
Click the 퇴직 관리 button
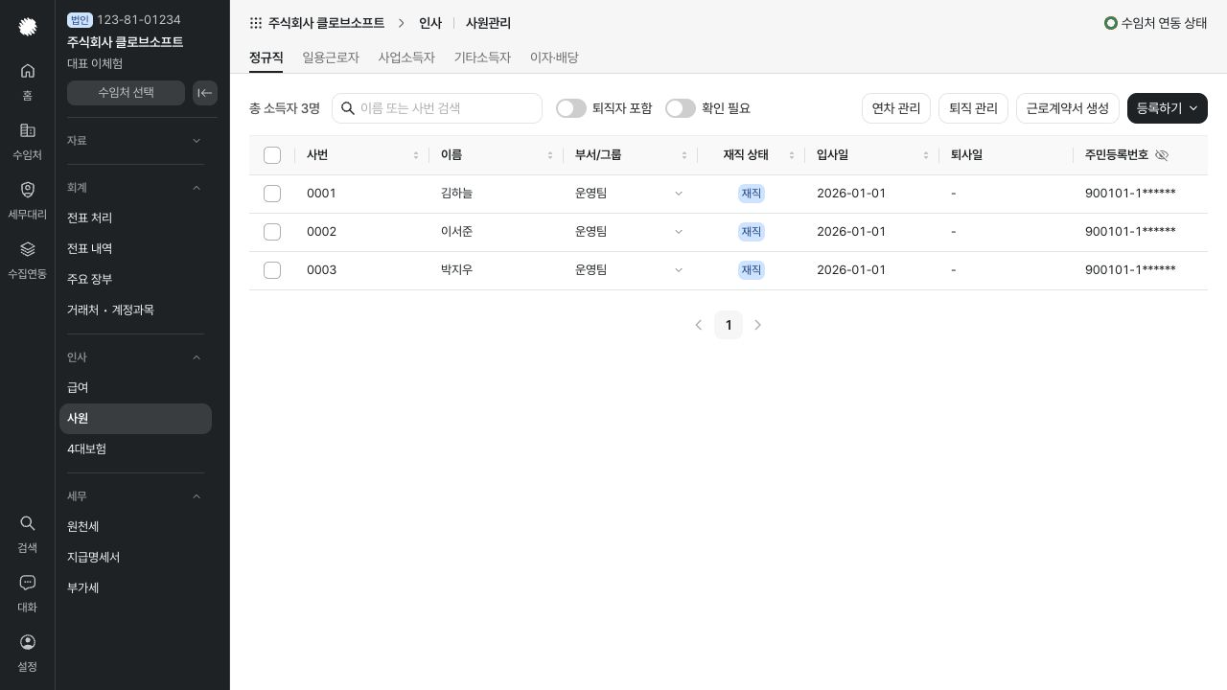point(973,108)
